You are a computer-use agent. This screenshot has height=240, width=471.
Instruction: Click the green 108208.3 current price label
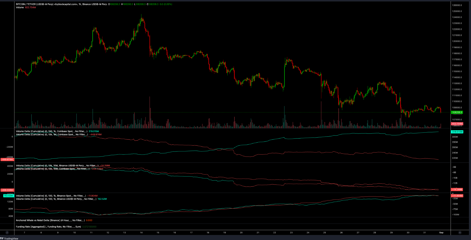tap(456, 112)
